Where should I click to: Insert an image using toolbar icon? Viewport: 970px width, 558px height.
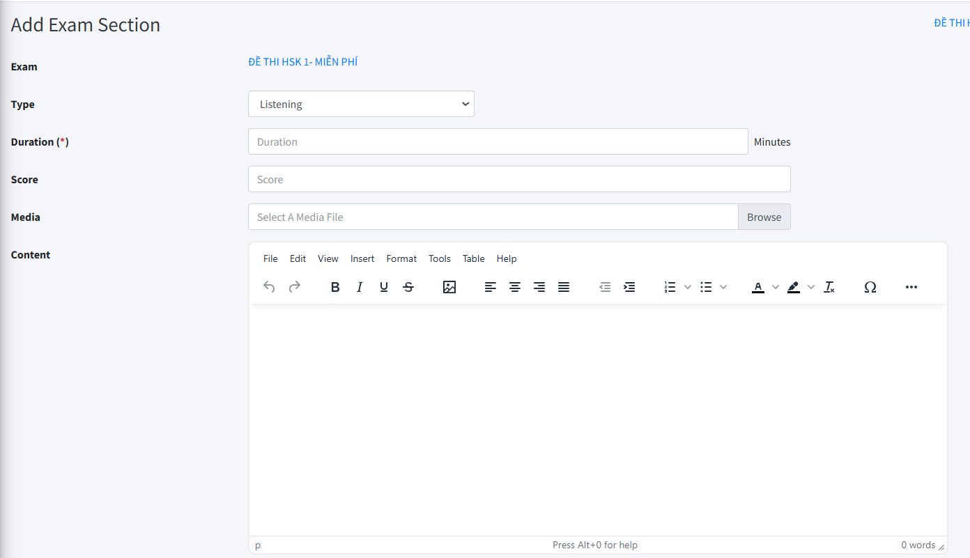click(x=449, y=287)
